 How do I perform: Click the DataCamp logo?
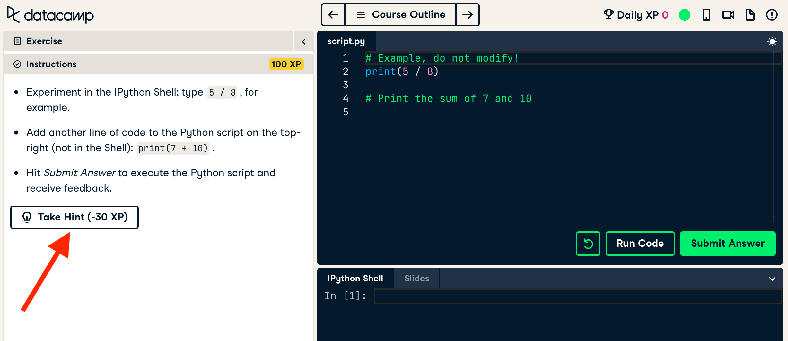(50, 15)
